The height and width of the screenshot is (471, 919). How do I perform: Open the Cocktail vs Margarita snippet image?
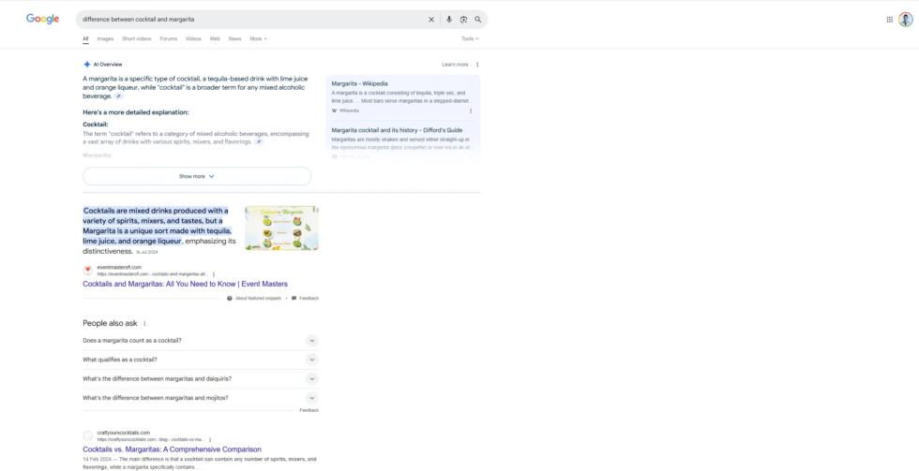[282, 228]
